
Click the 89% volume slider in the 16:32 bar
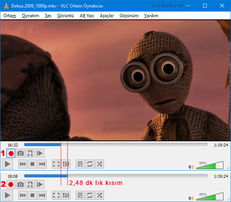210,165
